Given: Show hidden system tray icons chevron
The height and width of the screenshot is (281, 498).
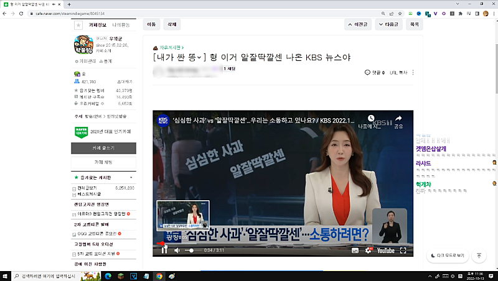Looking at the screenshot, I should coord(430,276).
